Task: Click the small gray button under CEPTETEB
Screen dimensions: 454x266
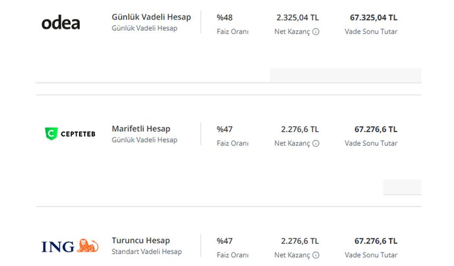Action: click(402, 187)
